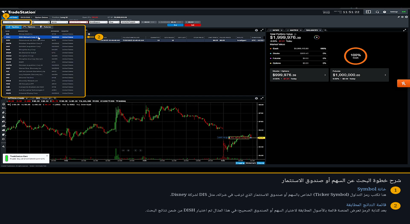Open the OCO/OSO order type dropdown
This screenshot has height=224, width=410.
[x=26, y=17]
